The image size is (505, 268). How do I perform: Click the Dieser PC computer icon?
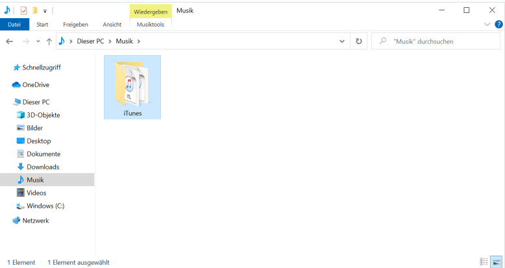16,102
